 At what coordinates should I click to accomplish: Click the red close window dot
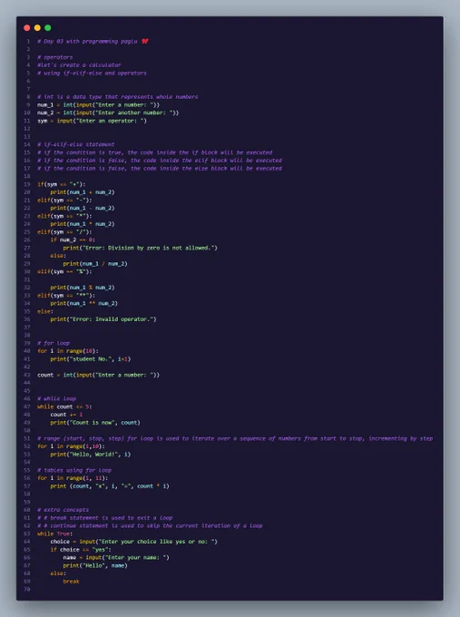click(x=26, y=27)
